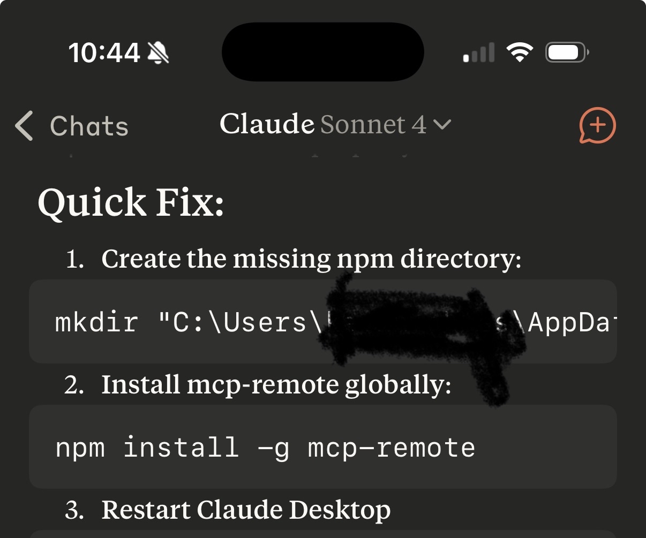This screenshot has width=646, height=538.
Task: Tap the battery icon in the status bar
Action: [x=567, y=52]
